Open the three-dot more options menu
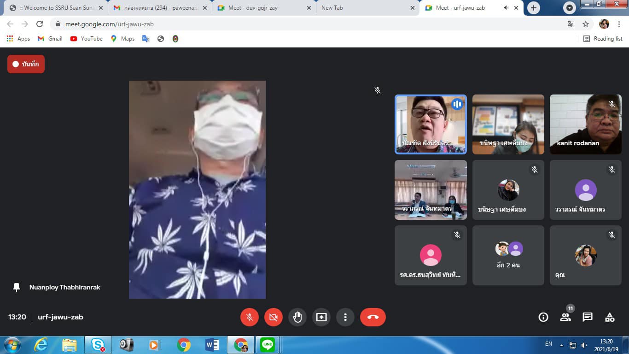The height and width of the screenshot is (354, 629). pos(345,317)
